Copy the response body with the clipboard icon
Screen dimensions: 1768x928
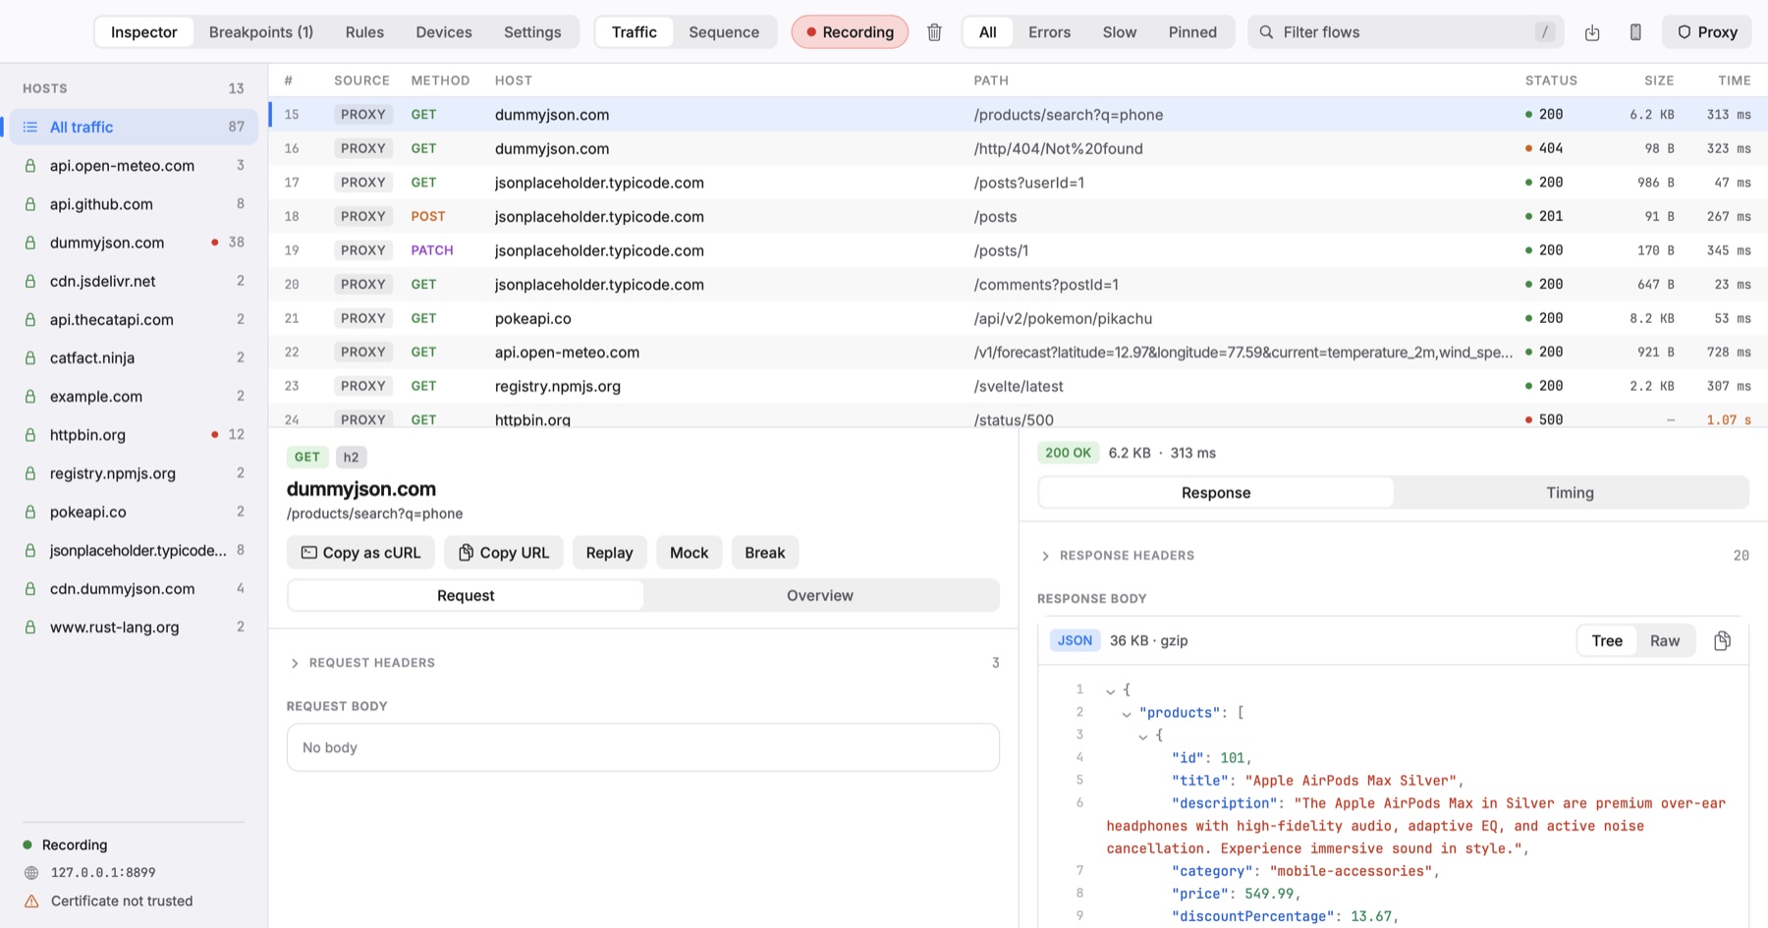pyautogui.click(x=1722, y=641)
